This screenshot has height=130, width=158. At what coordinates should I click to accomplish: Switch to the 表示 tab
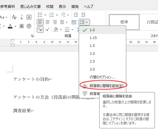[62, 7]
